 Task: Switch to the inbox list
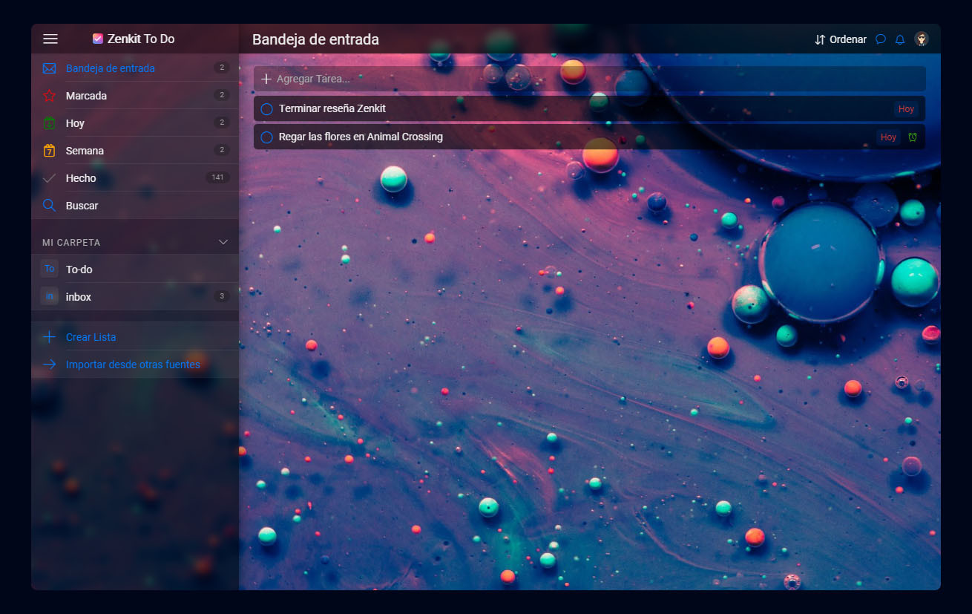(x=79, y=296)
